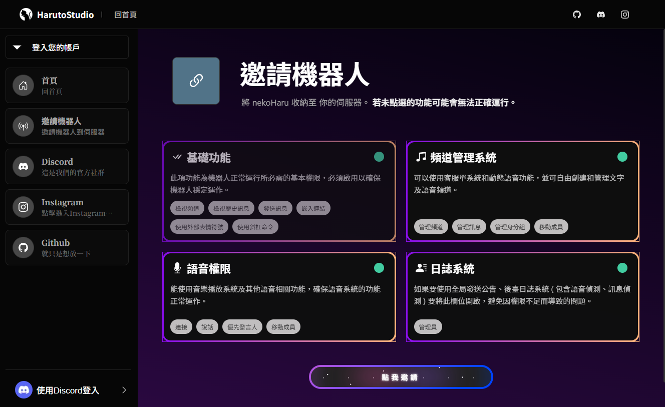Click the Instagram icon in top header
The image size is (665, 407).
(x=625, y=15)
